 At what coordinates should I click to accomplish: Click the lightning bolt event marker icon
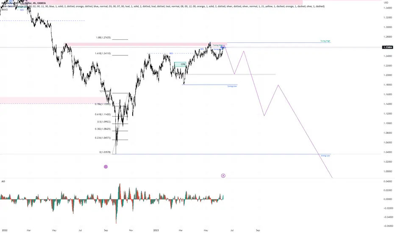pyautogui.click(x=223, y=175)
